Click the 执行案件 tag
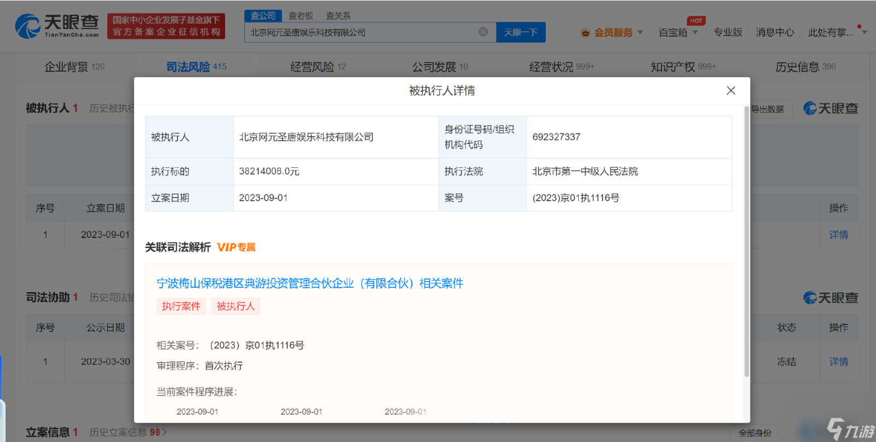Image resolution: width=876 pixels, height=442 pixels. click(181, 306)
